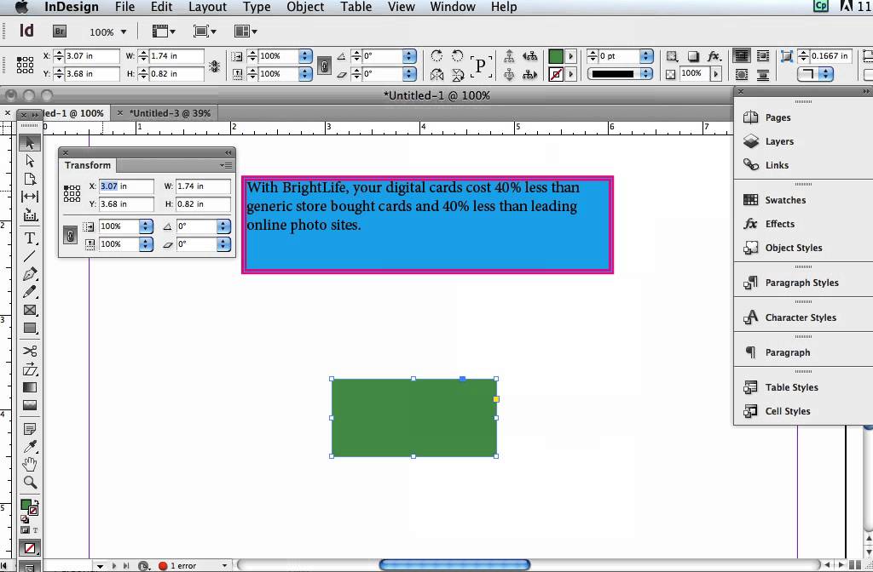The height and width of the screenshot is (572, 873).
Task: Open the File menu
Action: (124, 7)
